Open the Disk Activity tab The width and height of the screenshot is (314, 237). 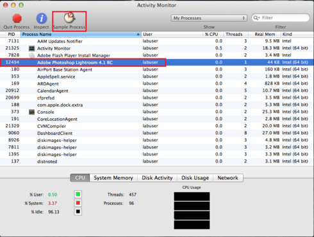(157, 178)
